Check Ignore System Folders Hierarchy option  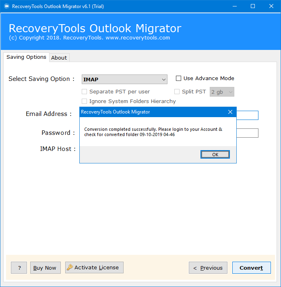click(84, 101)
